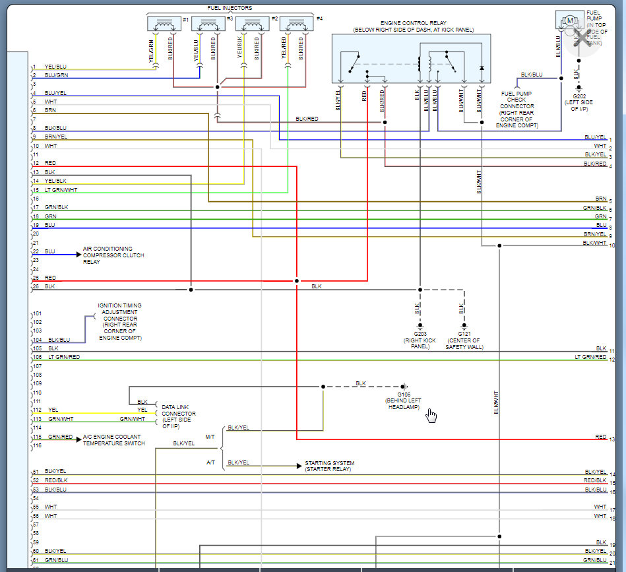
Task: Click pin 113 'GRN/WHT' label on left
Action: (x=61, y=419)
